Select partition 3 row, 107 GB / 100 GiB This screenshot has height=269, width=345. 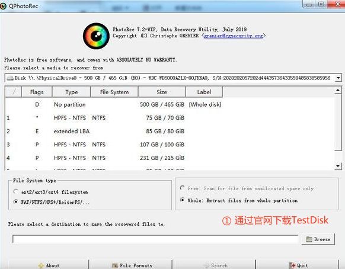pos(170,145)
